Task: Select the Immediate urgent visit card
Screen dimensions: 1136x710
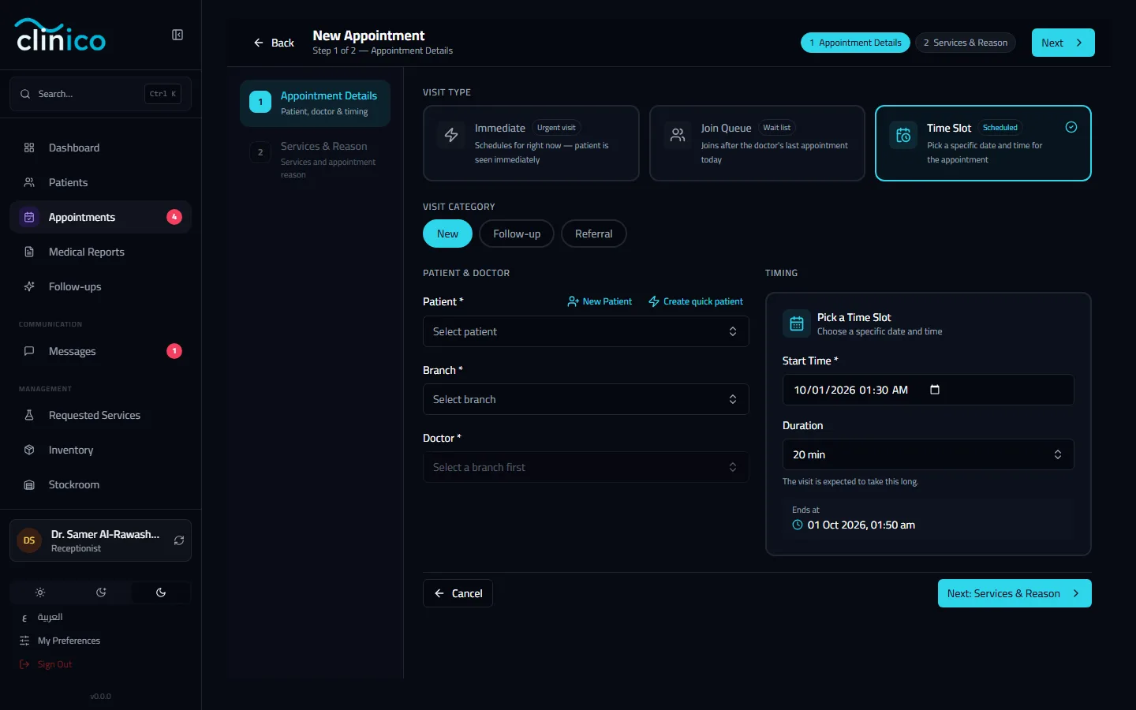Action: tap(531, 143)
